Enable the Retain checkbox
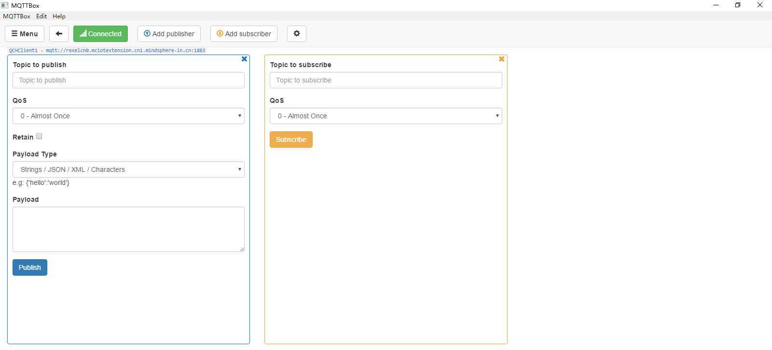This screenshot has height=350, width=772. pos(39,137)
